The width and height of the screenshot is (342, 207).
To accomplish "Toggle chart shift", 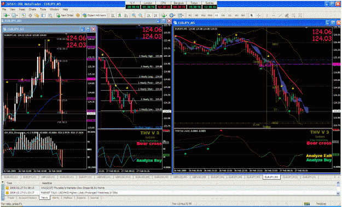I will pyautogui.click(x=155, y=15).
